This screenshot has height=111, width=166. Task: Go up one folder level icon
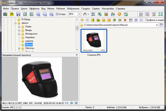pyautogui.click(x=93, y=20)
